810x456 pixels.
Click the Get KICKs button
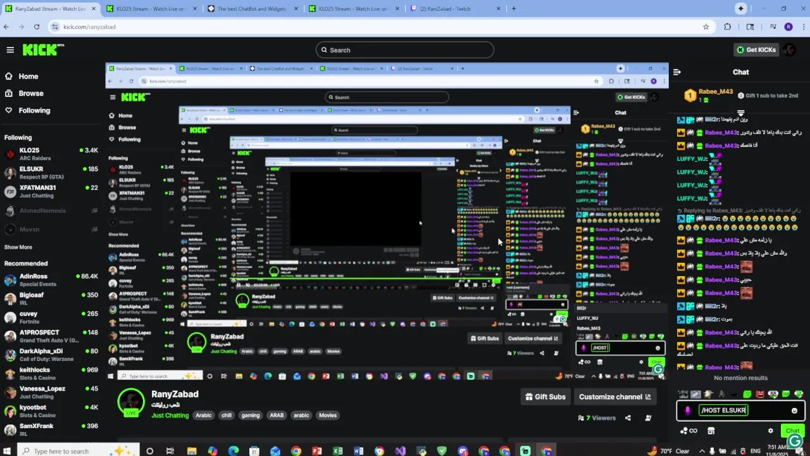point(756,50)
